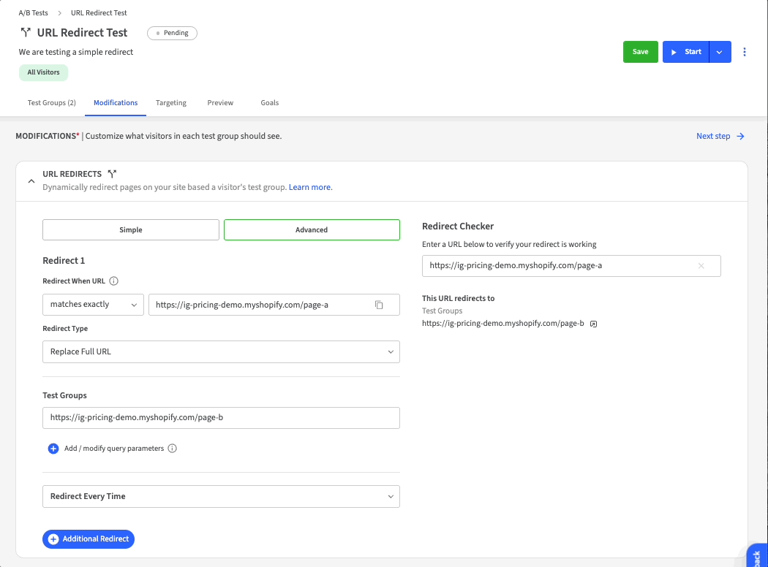768x567 pixels.
Task: Open the 'matches exactly' dropdown
Action: pyautogui.click(x=94, y=305)
